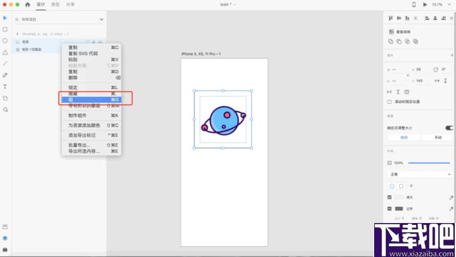Select the Text tool
Screen dimensions: 456x257
[5, 87]
